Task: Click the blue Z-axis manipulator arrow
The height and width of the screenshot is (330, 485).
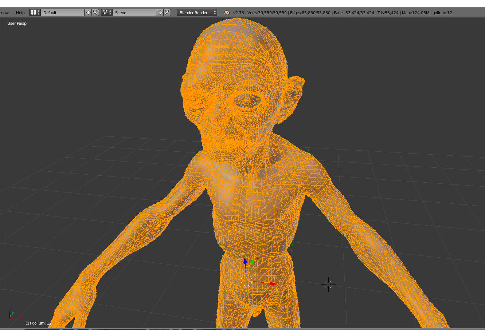Action: [245, 262]
